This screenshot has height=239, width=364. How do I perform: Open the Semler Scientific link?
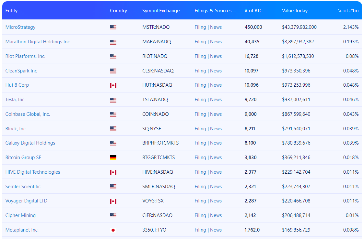[x=23, y=187]
